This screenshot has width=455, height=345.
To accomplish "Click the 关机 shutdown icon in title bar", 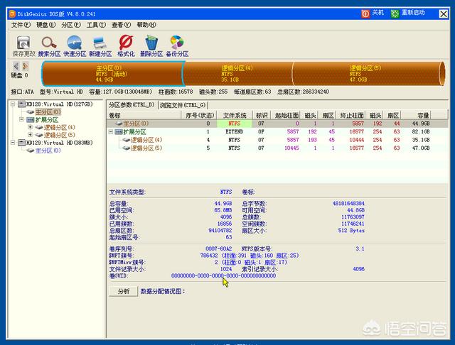I will (x=365, y=13).
